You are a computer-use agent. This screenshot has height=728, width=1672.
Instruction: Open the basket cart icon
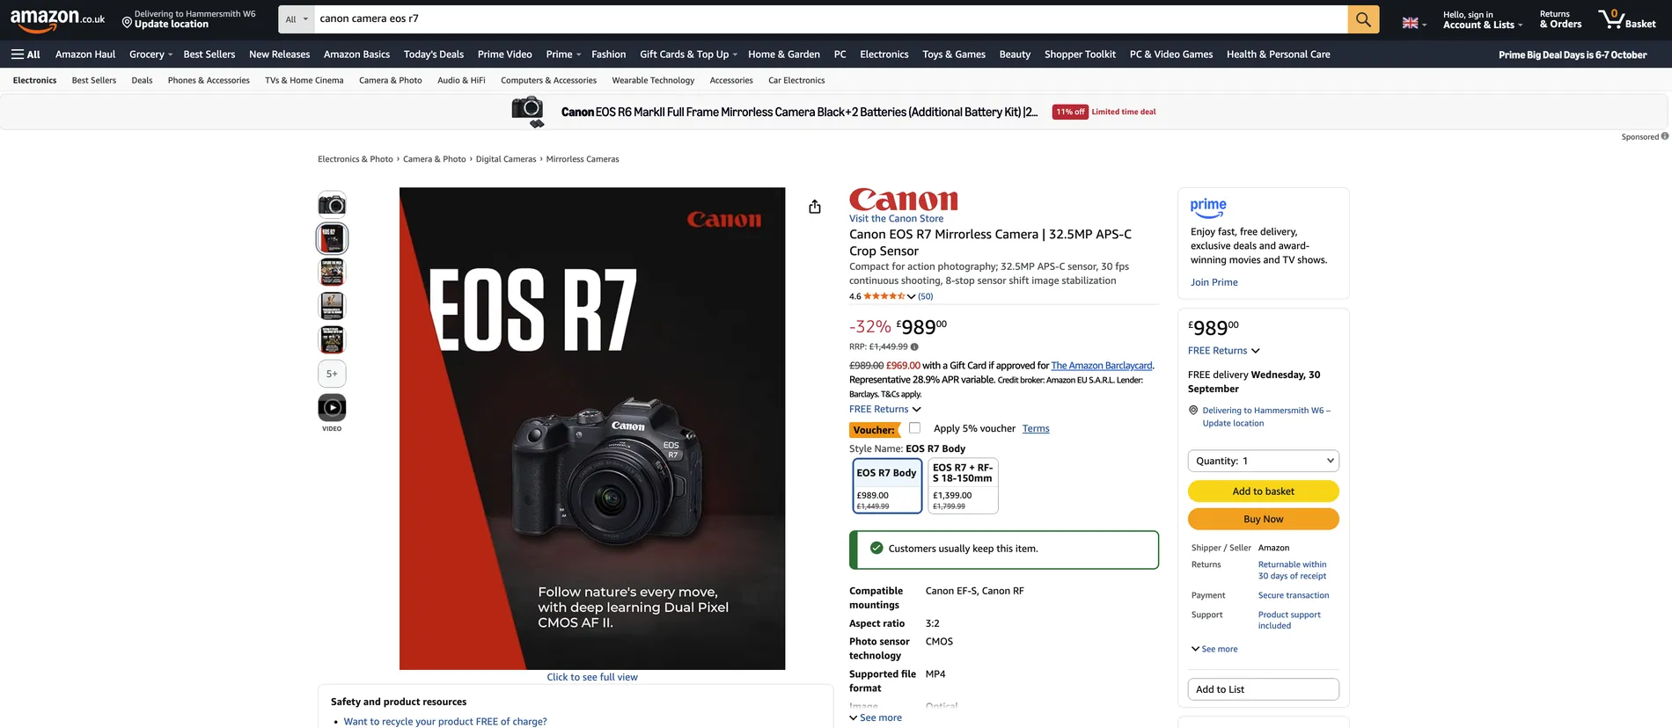[1627, 19]
